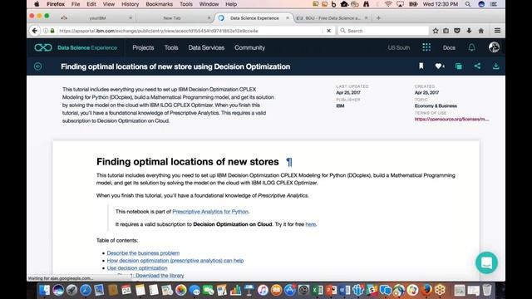Open the Apple menu
Image resolution: width=532 pixels, height=299 pixels.
click(37, 4)
